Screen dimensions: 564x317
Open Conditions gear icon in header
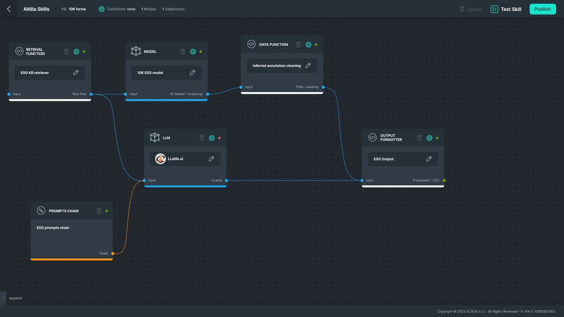tap(102, 9)
